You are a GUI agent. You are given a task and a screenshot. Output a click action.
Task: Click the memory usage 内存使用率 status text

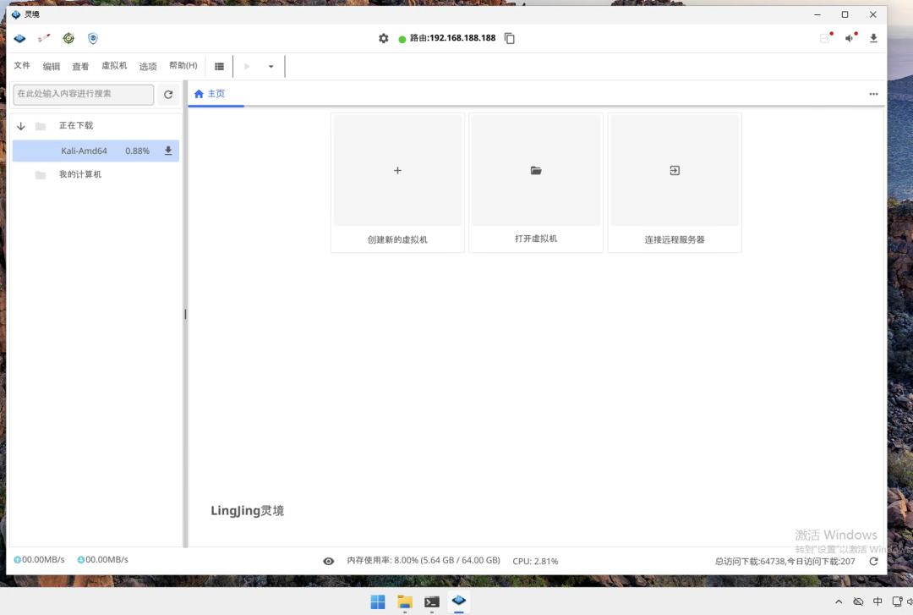pyautogui.click(x=424, y=560)
